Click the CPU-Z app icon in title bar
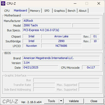Image resolution: width=105 pixels, height=105 pixels. point(3,3)
